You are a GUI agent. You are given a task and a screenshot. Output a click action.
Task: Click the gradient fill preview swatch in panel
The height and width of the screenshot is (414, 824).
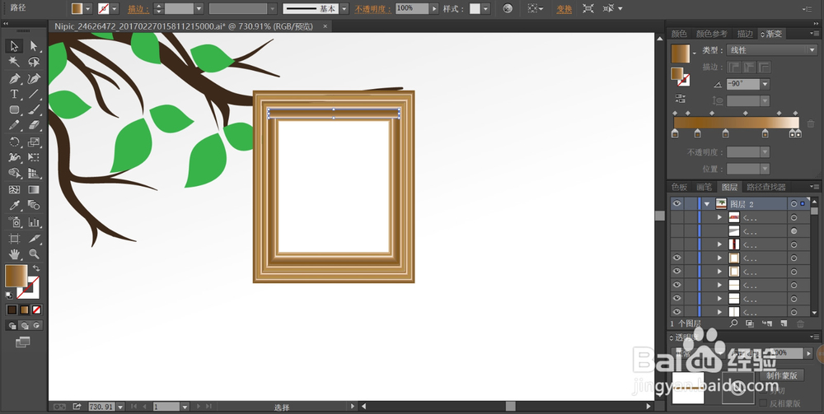point(680,53)
